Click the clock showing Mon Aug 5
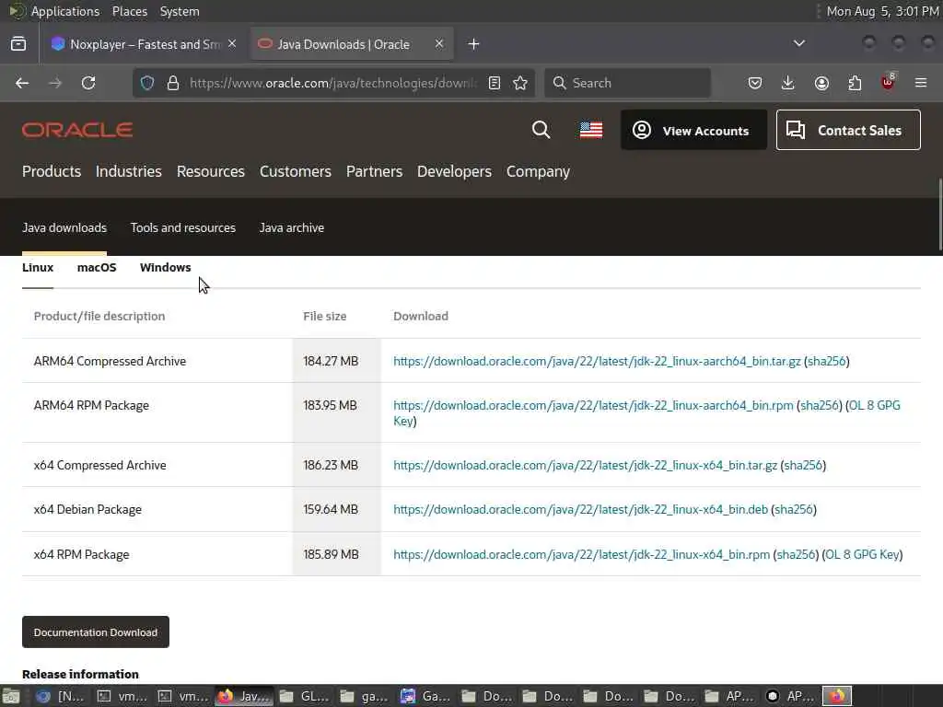 (882, 11)
